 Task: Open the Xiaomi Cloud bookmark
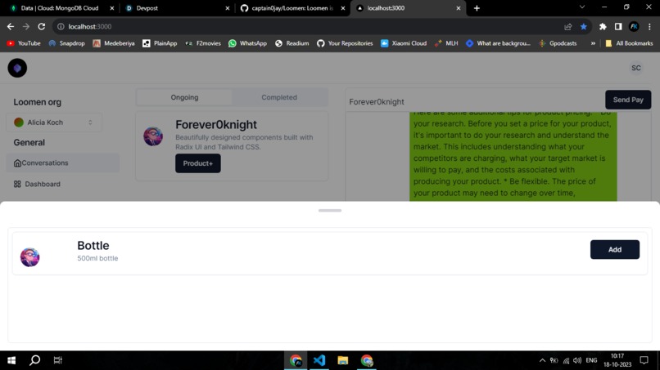403,43
